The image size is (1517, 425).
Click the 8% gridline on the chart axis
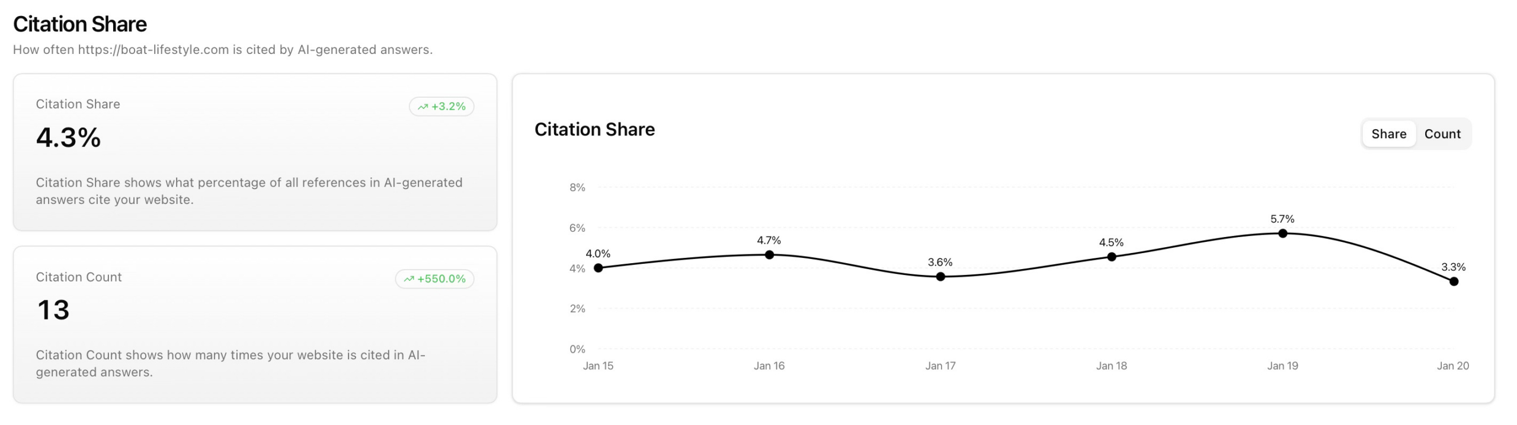(x=577, y=187)
